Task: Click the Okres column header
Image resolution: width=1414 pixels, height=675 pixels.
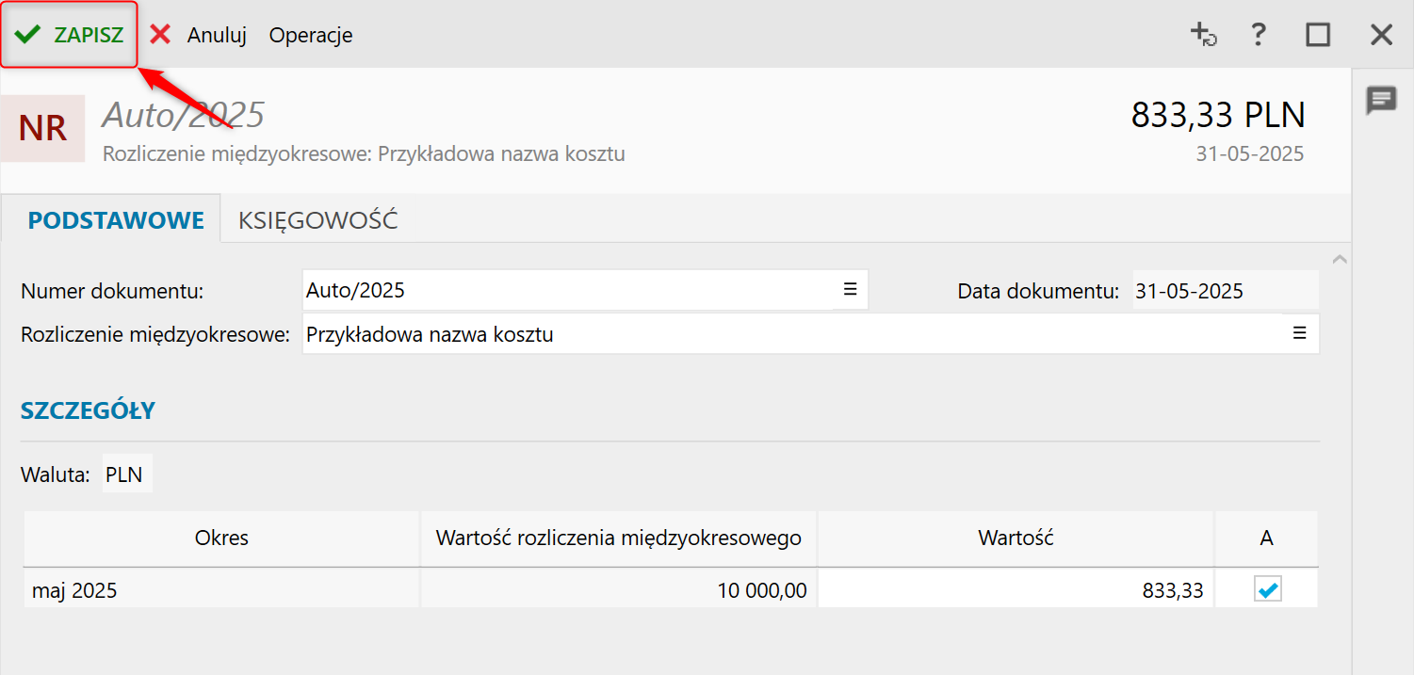Action: 221,538
